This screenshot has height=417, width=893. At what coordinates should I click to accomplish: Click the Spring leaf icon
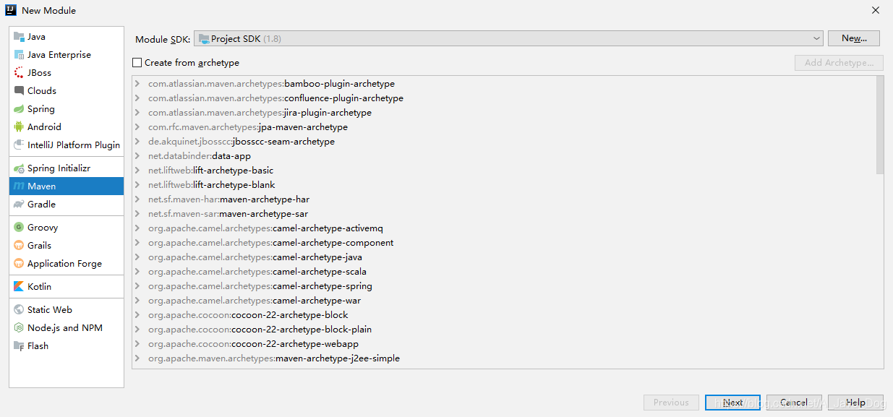[x=19, y=109]
